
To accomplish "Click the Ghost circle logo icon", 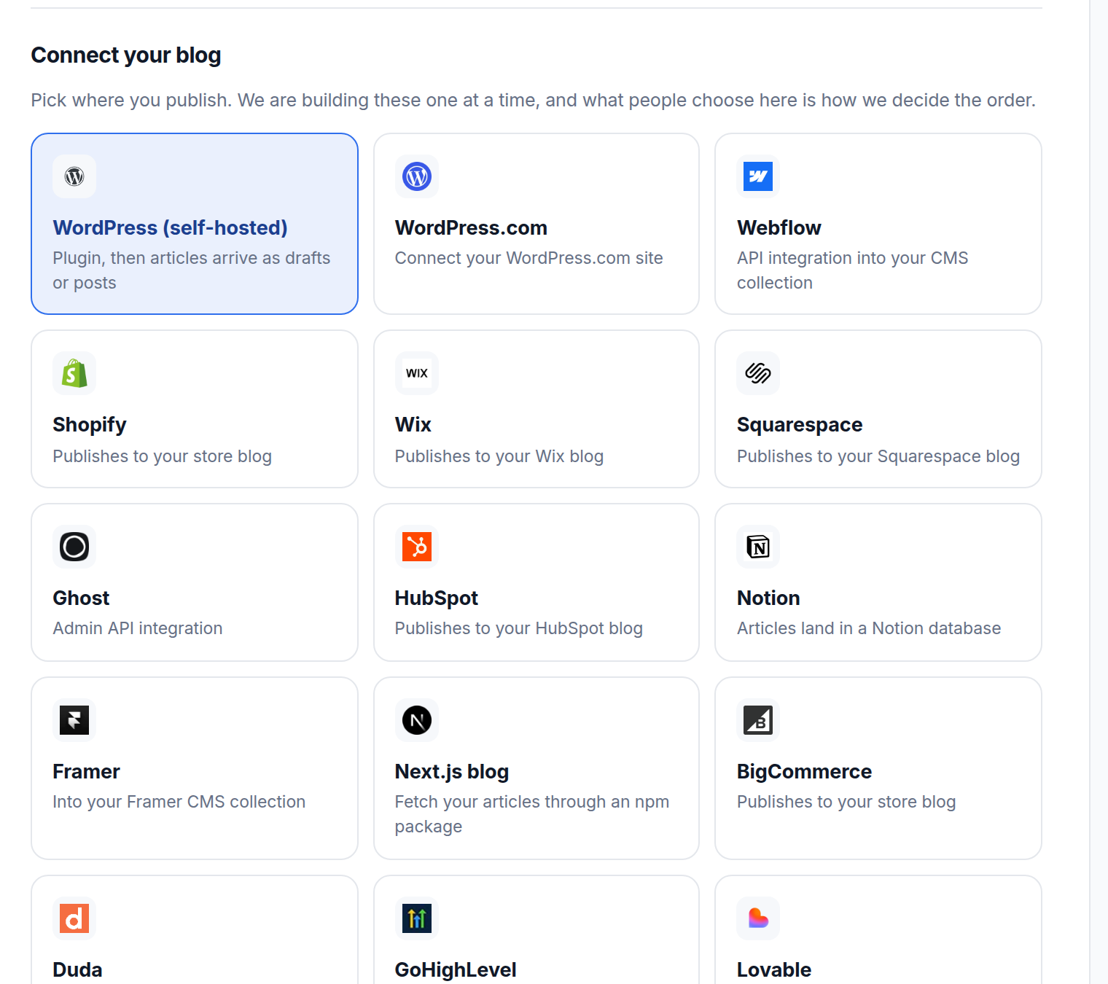I will pyautogui.click(x=74, y=547).
